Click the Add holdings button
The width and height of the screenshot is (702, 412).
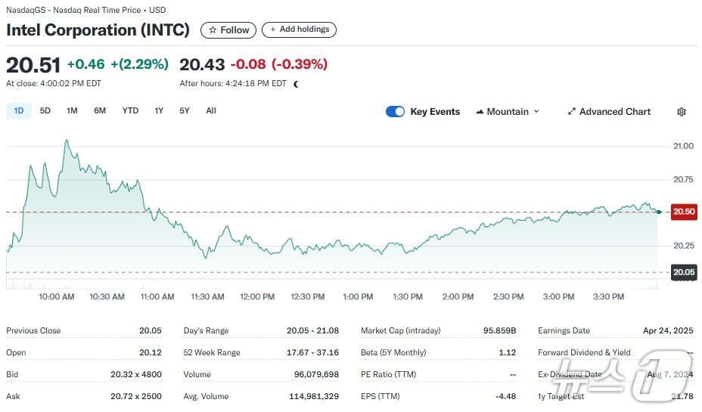(299, 29)
